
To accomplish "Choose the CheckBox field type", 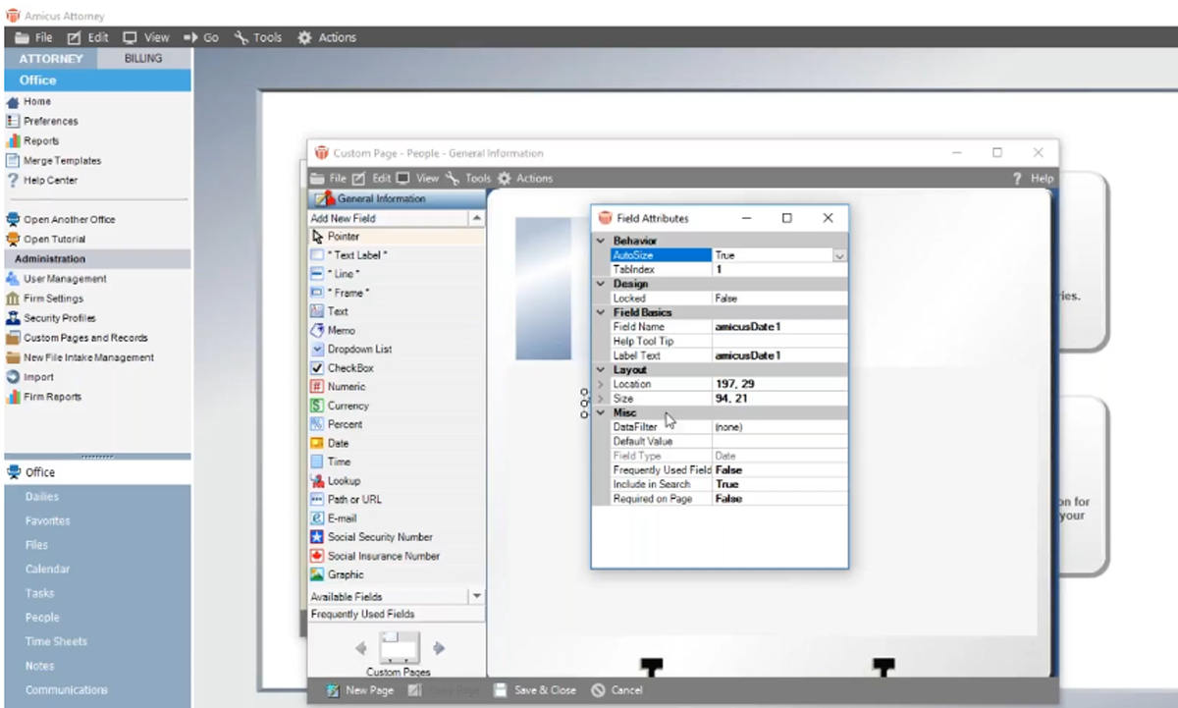I will [x=397, y=368].
